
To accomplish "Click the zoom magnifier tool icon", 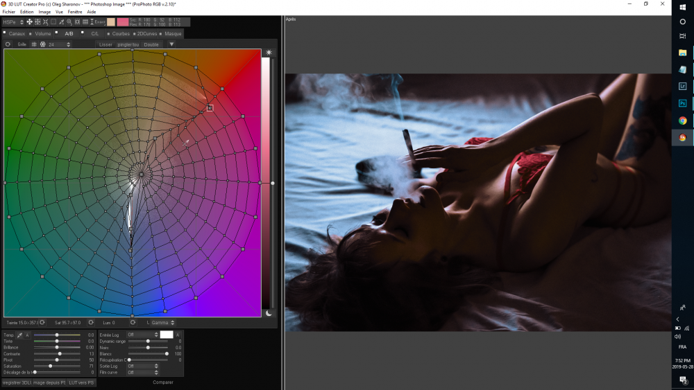I will (69, 22).
